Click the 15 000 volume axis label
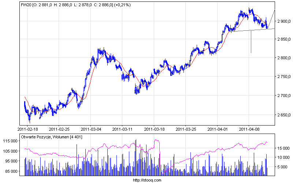Screen dimensions: 293x183 pyautogui.click(x=283, y=149)
